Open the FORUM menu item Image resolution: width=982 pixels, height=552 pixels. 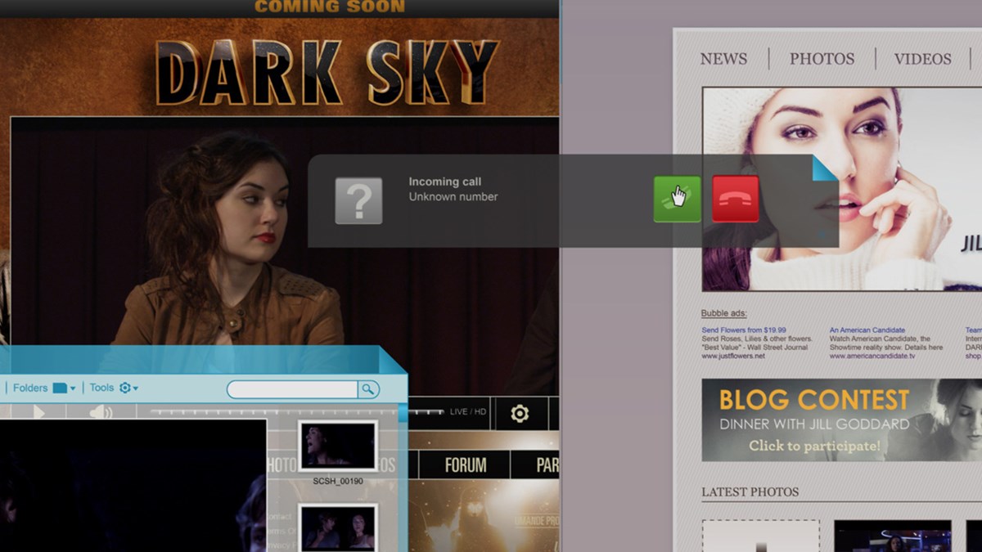466,465
